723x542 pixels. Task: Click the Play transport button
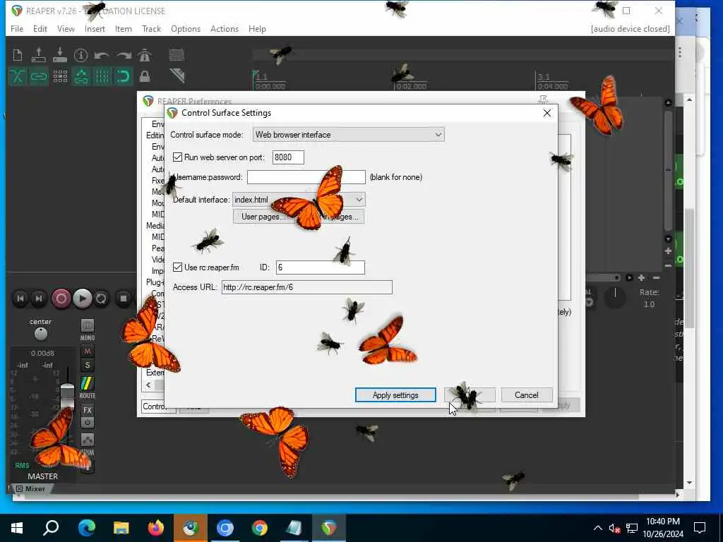pos(82,299)
